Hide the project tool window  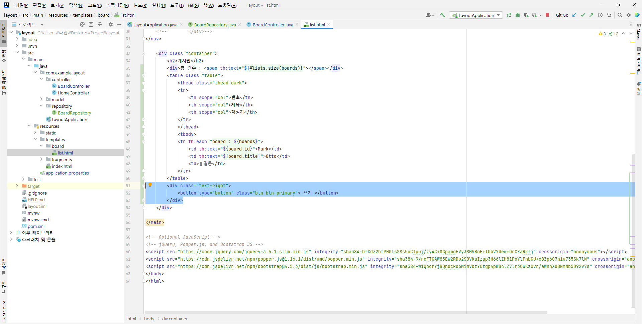click(119, 24)
